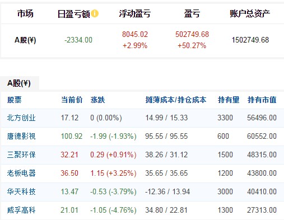Click the 盈亏 value 502749.68
This screenshot has height=220, width=284.
click(x=192, y=34)
